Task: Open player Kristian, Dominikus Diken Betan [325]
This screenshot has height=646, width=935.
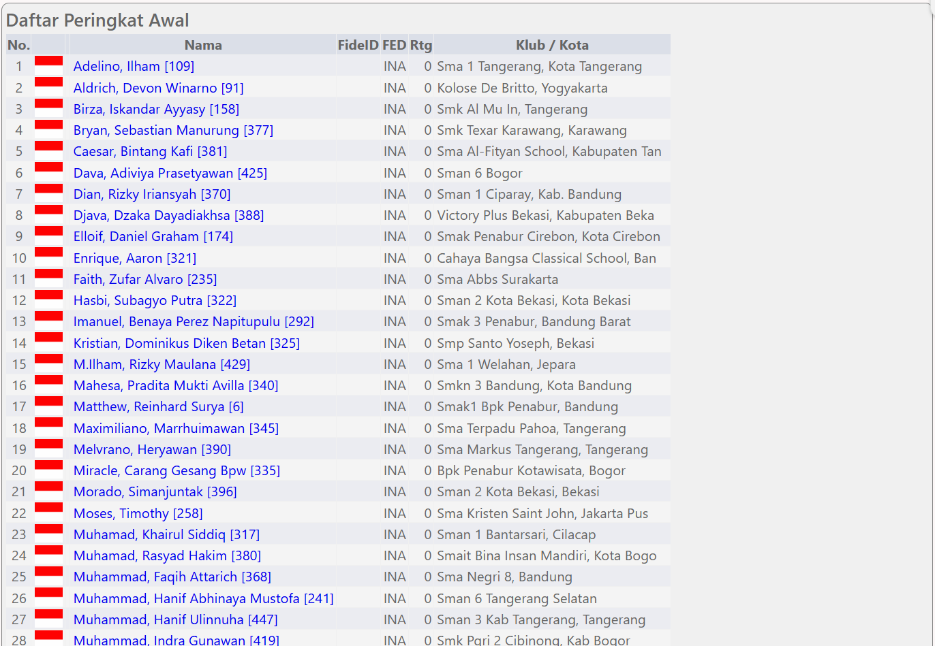Action: pyautogui.click(x=187, y=343)
